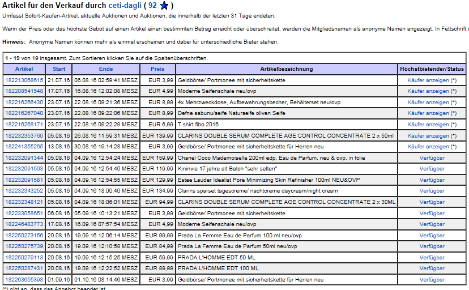Click Verfügbar for item 182263655398

[432, 280]
